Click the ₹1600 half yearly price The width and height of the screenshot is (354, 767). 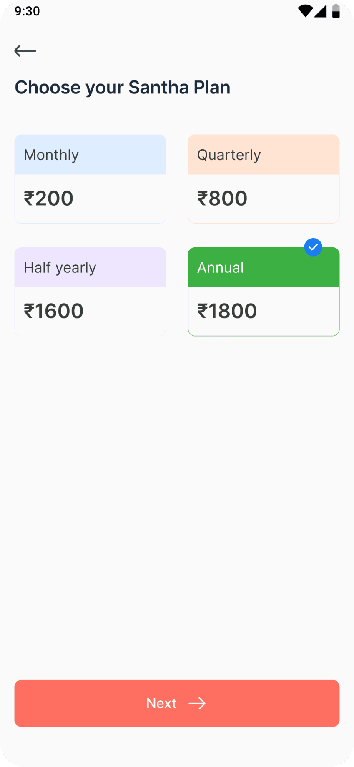click(x=53, y=311)
